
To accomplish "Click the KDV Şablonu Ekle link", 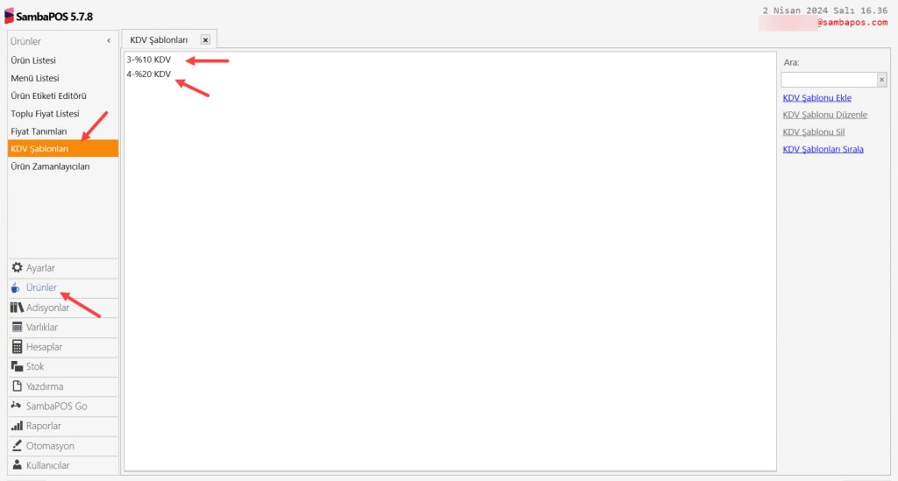I will pos(816,98).
